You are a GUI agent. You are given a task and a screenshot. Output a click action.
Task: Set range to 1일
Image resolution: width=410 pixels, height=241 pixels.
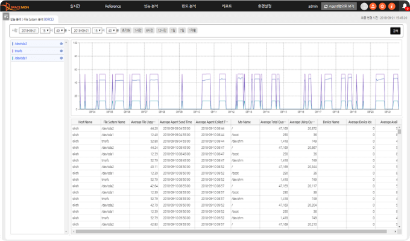click(173, 31)
